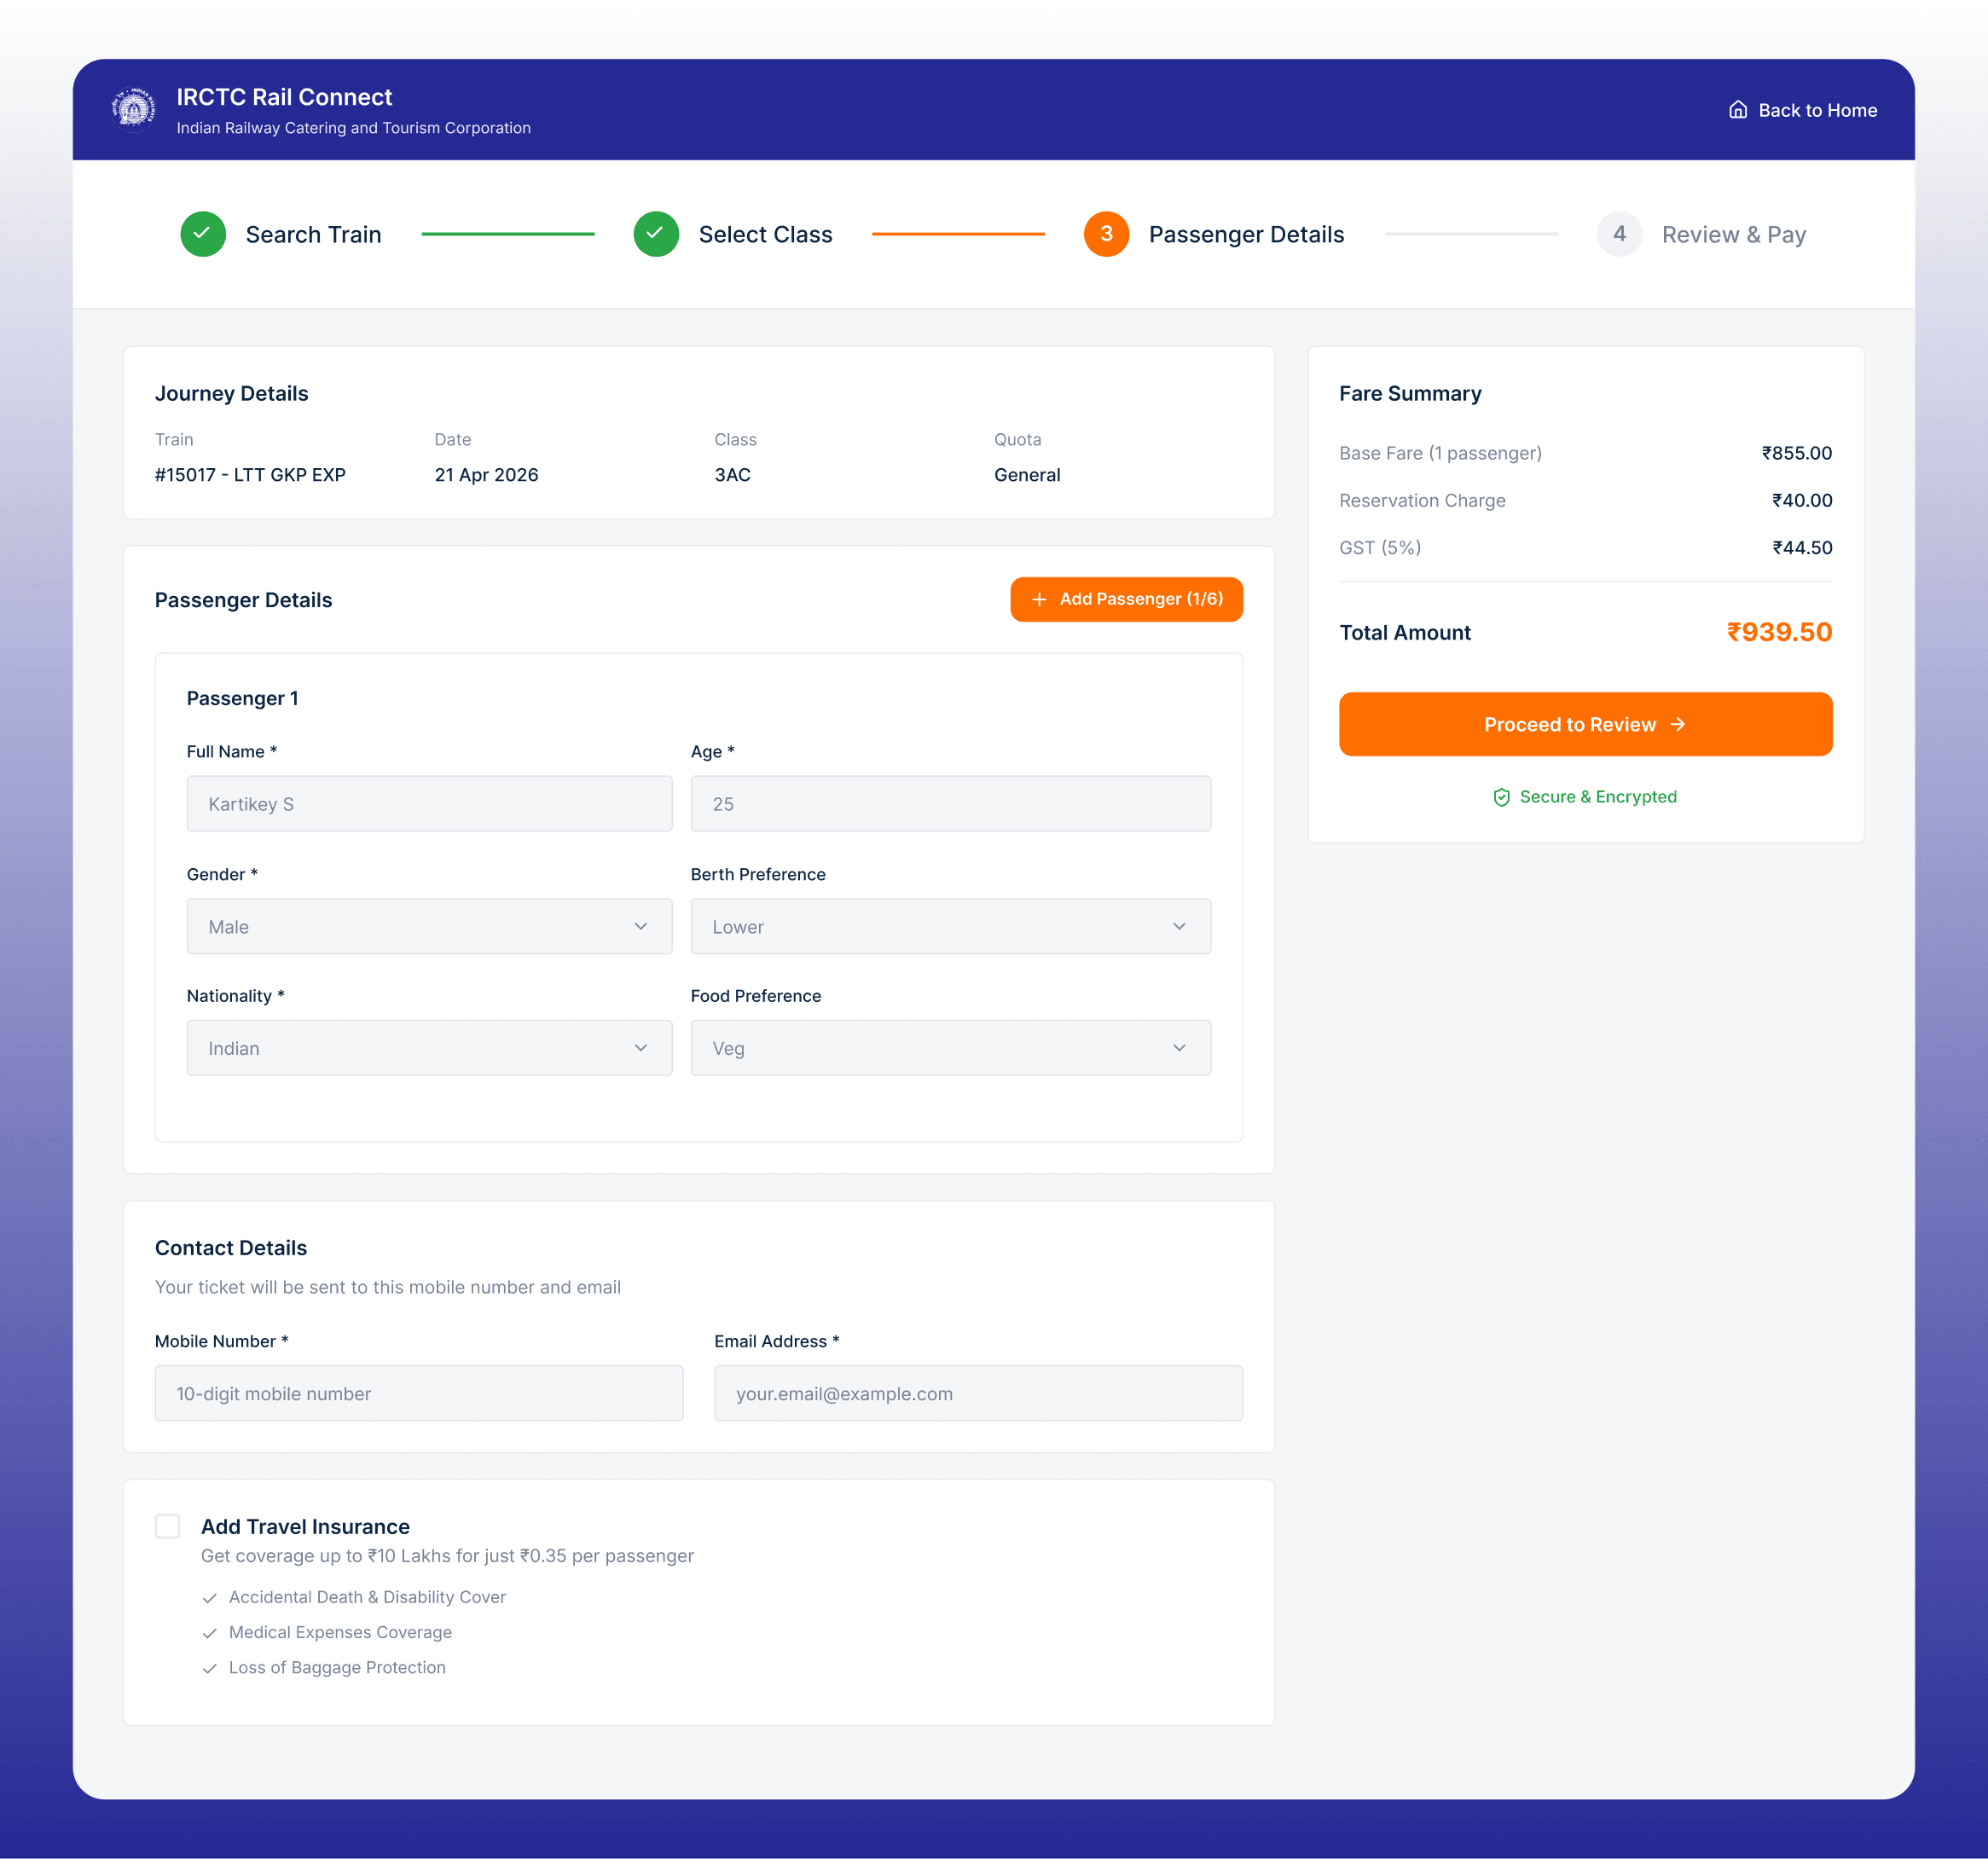Screen dimensions: 1988x1859
Task: Focus the Email Address input field
Action: coord(978,1393)
